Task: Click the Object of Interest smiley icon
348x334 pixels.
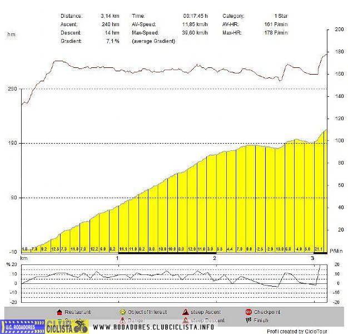Action: click(x=122, y=312)
